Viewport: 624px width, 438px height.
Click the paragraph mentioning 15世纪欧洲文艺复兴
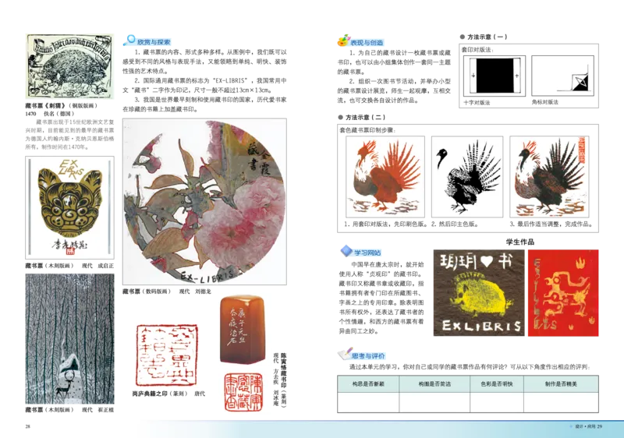pos(69,134)
